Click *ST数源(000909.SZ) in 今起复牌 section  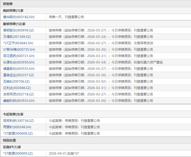[x=18, y=133]
